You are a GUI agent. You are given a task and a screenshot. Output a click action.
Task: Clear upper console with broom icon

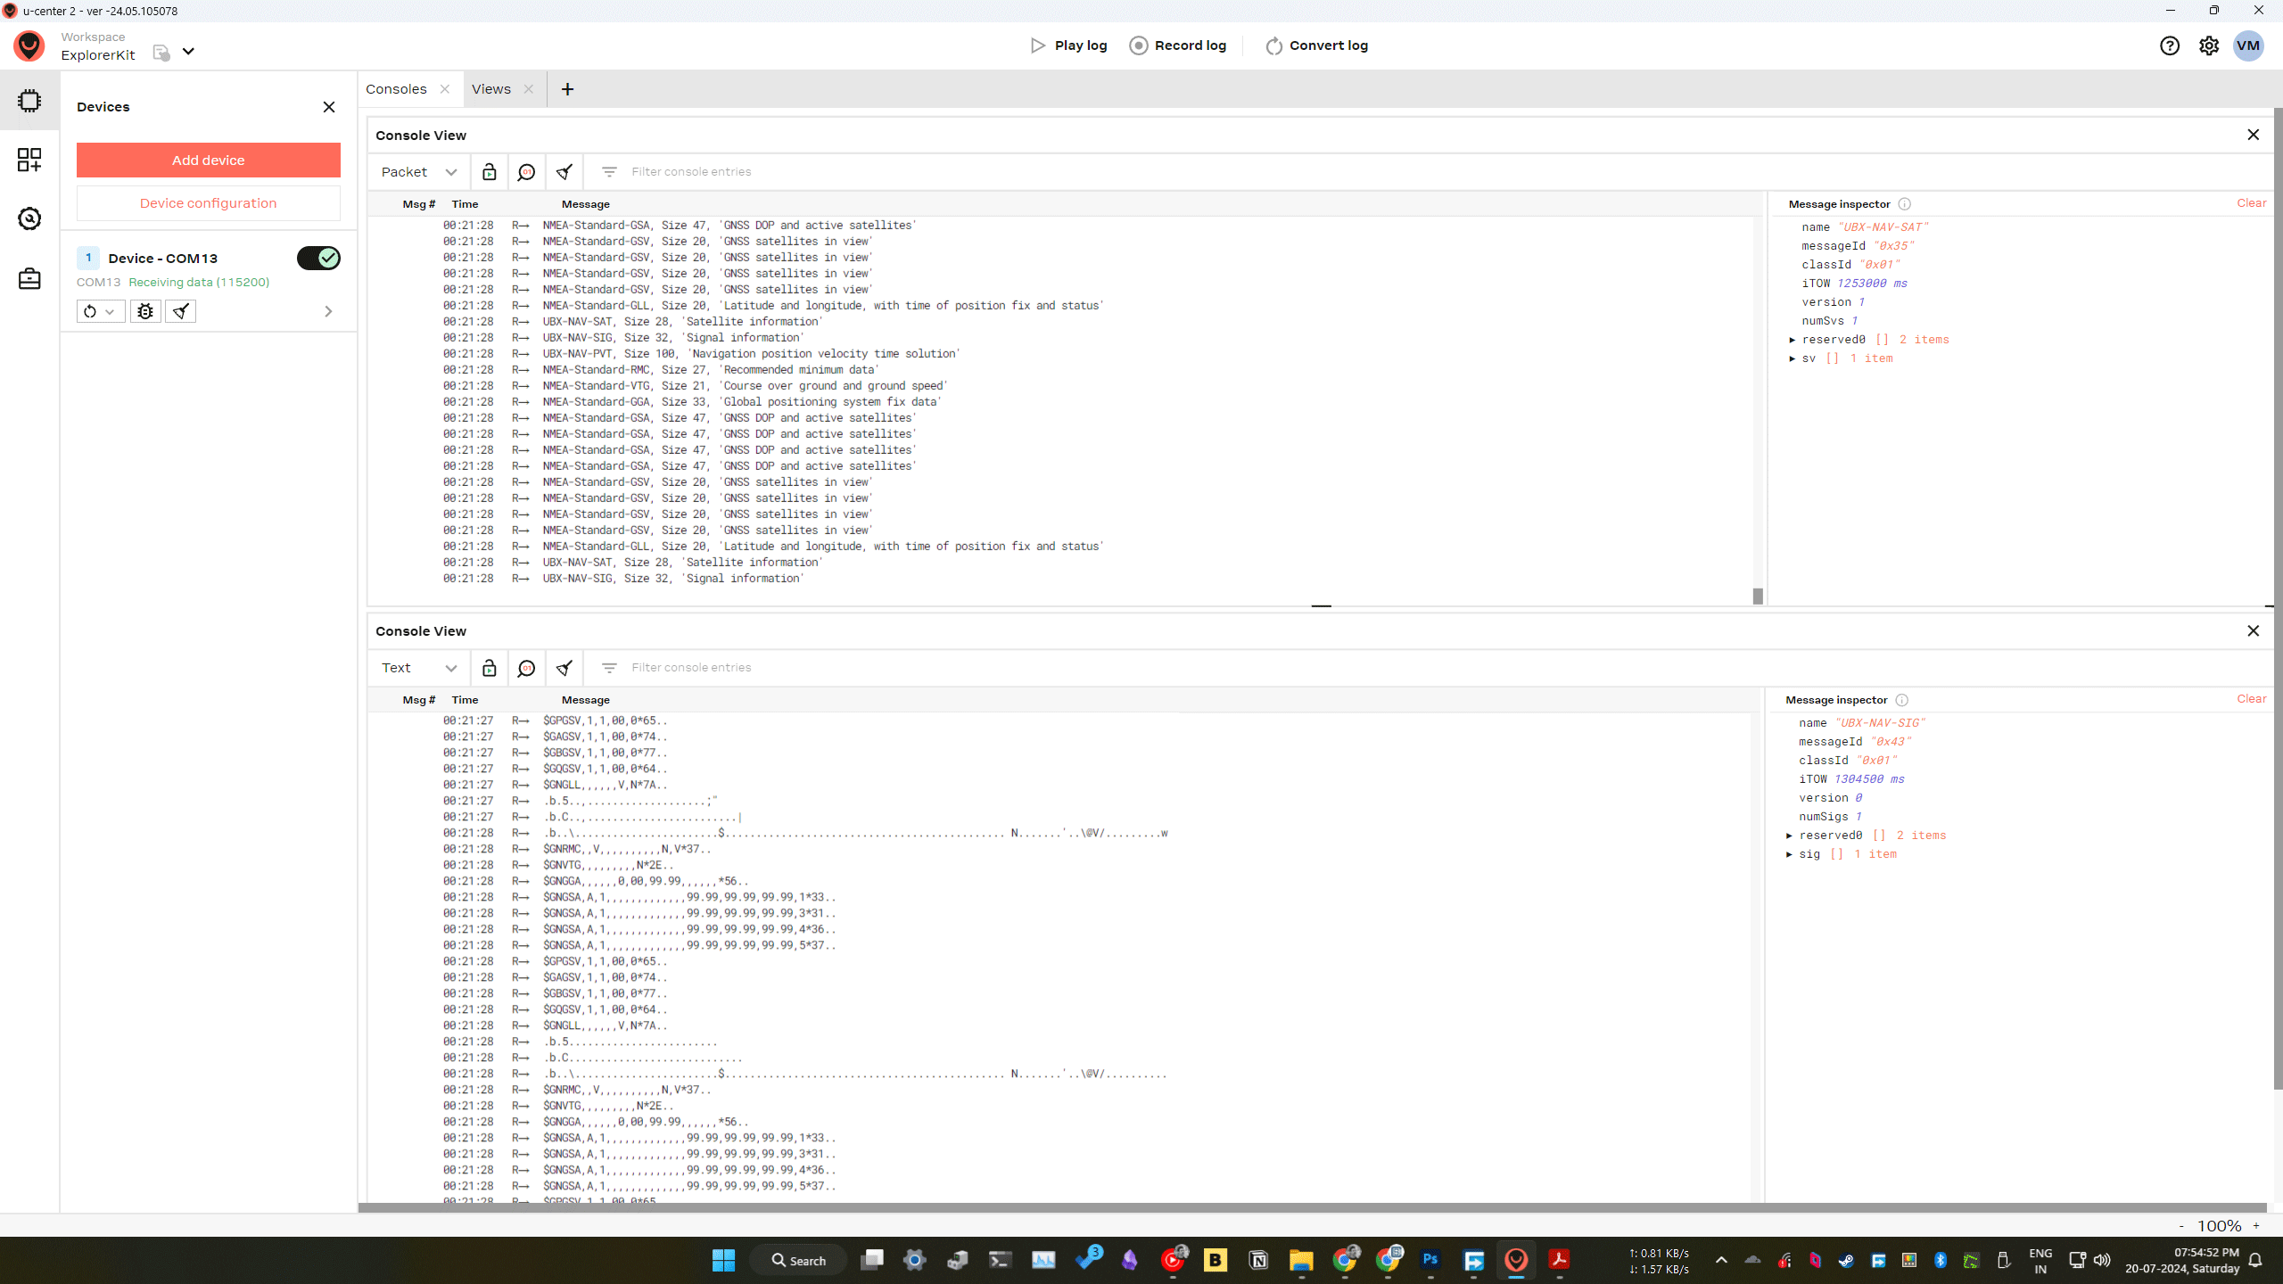click(565, 172)
